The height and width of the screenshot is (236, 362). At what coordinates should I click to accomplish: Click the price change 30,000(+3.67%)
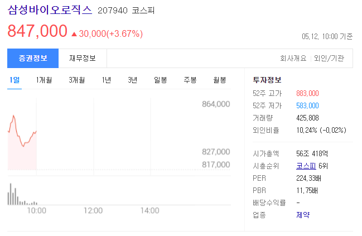tap(111, 33)
